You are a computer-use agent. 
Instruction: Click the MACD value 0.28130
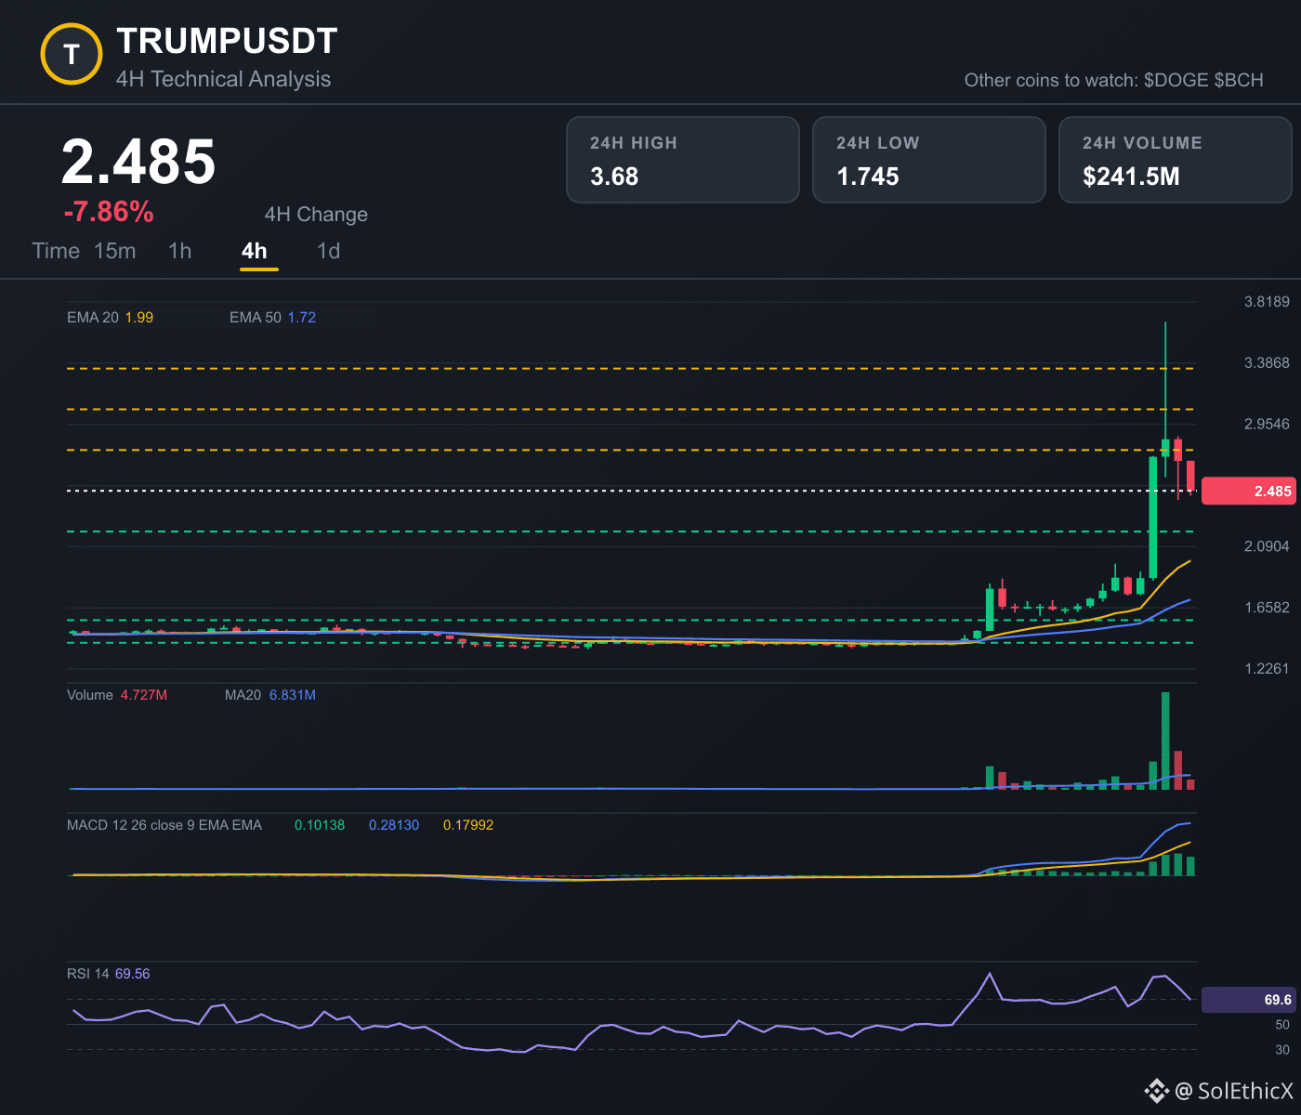(394, 825)
